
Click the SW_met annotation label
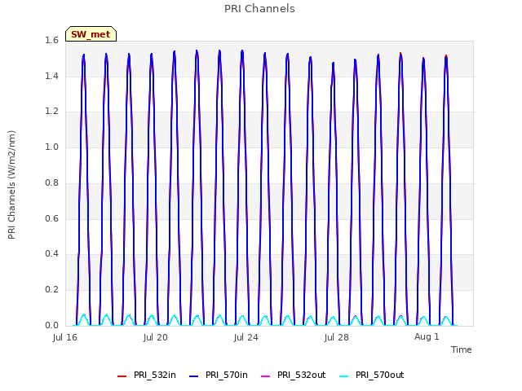(91, 34)
